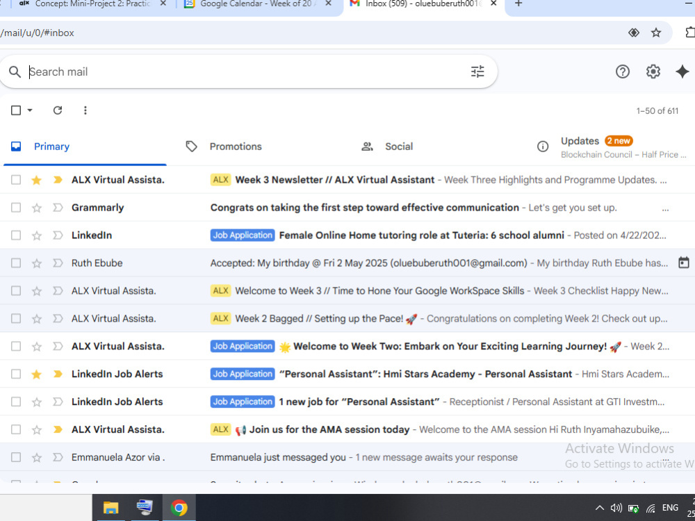Toggle importance marker on Week 3 Newsletter email
695x521 pixels.
click(x=58, y=180)
